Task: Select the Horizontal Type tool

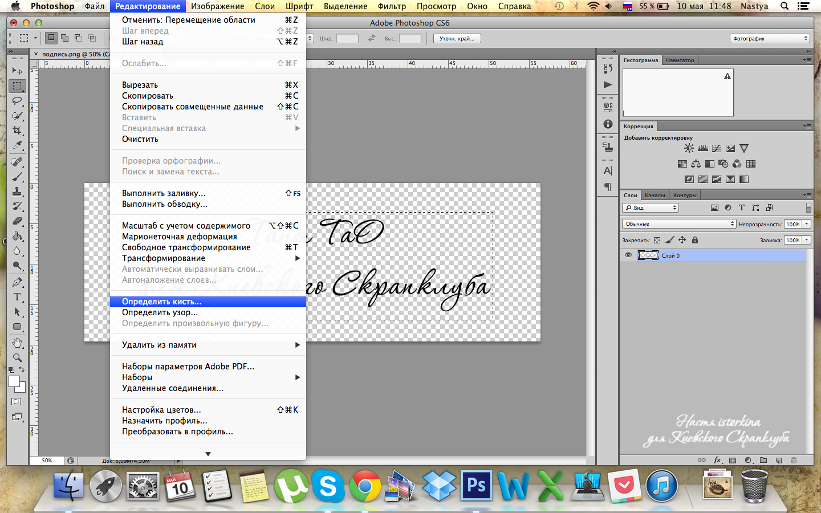Action: tap(17, 297)
